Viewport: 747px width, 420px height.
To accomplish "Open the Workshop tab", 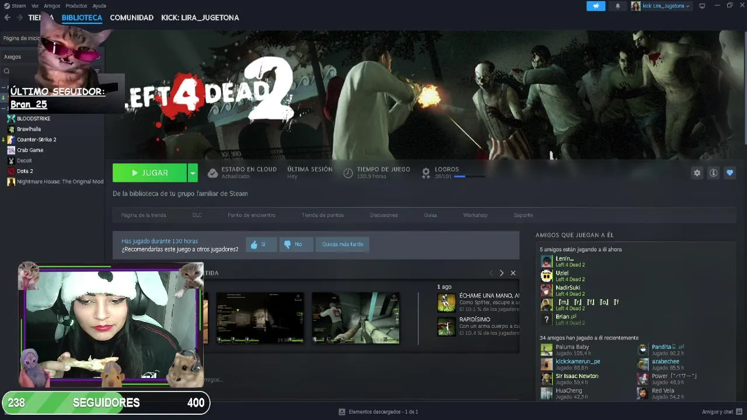I will point(475,215).
